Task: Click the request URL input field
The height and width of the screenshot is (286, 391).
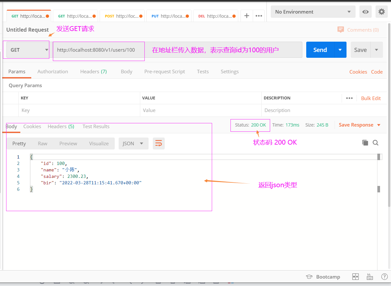Action: (178, 50)
